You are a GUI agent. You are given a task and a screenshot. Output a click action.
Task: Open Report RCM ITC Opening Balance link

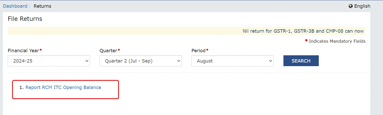(63, 87)
